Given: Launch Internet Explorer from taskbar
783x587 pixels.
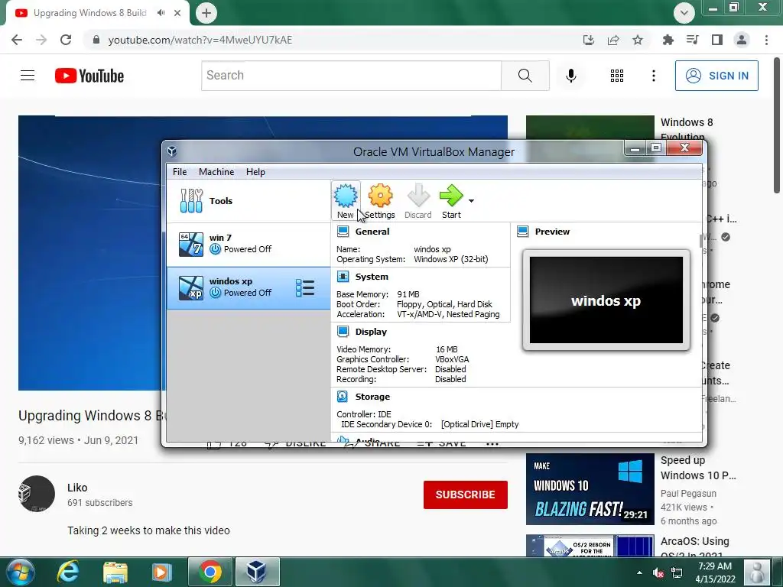Looking at the screenshot, I should 68,572.
